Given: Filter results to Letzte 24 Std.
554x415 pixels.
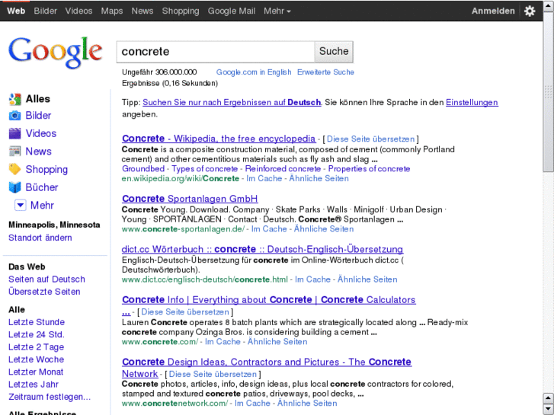Looking at the screenshot, I should point(37,334).
